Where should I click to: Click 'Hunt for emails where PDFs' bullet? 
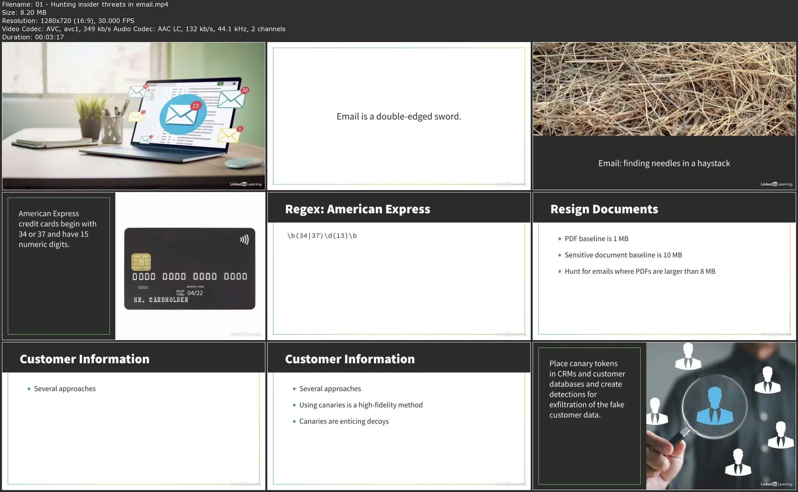(639, 272)
